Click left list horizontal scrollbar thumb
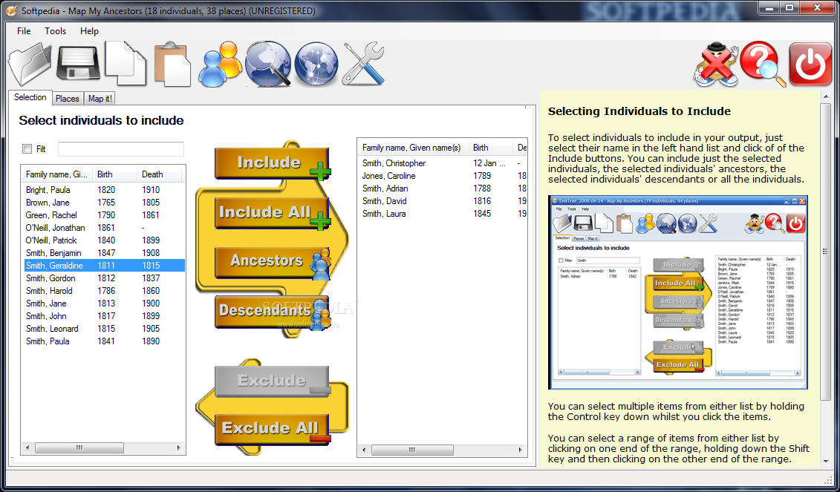The image size is (840, 492). (x=79, y=447)
